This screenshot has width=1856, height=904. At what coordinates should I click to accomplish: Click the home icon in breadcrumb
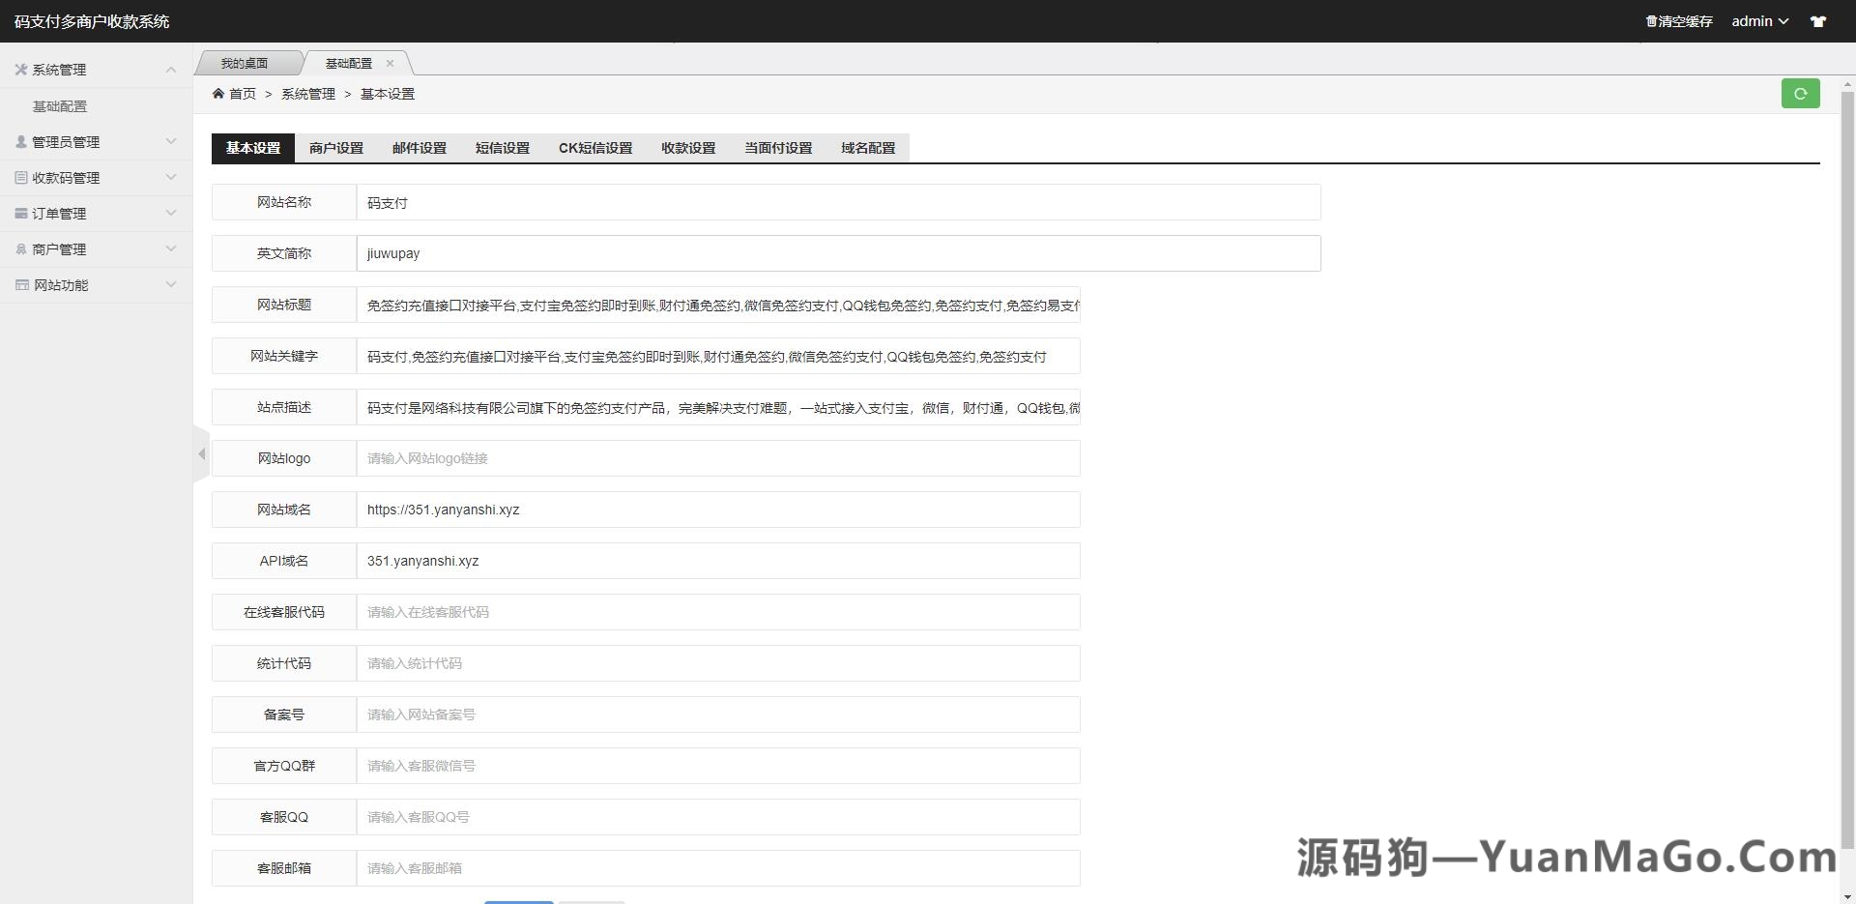point(220,93)
